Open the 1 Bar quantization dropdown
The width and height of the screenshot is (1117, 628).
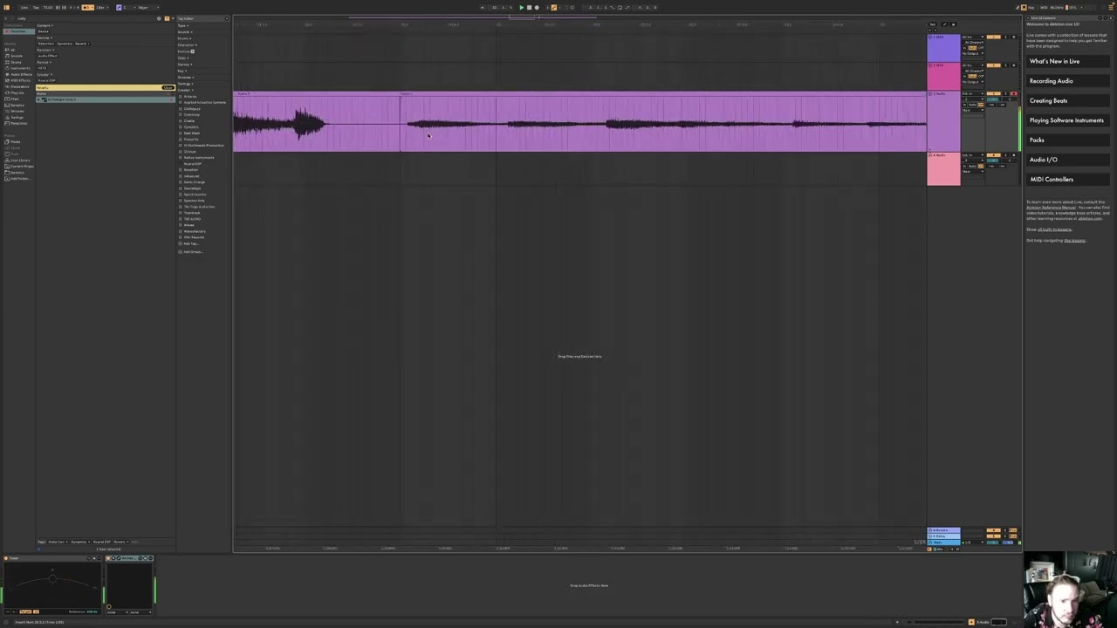point(102,8)
